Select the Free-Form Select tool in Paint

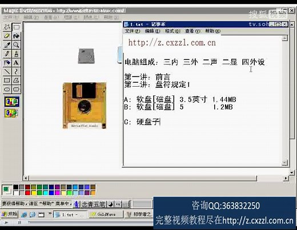pyautogui.click(x=7, y=27)
